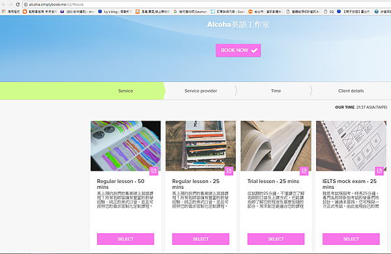Open the stacked magazines thumbnail

201,146
